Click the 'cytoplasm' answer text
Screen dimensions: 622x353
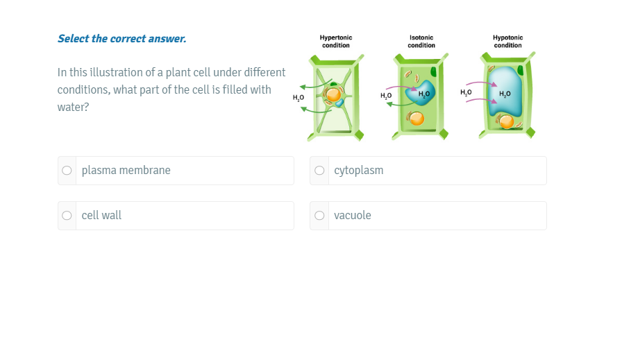click(x=358, y=171)
